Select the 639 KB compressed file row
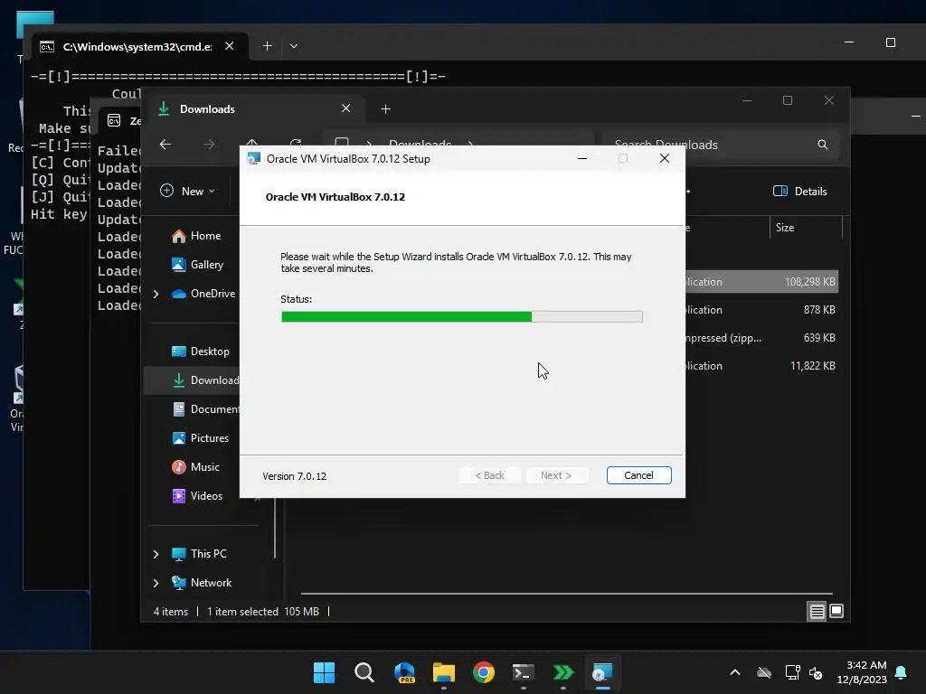 (761, 338)
